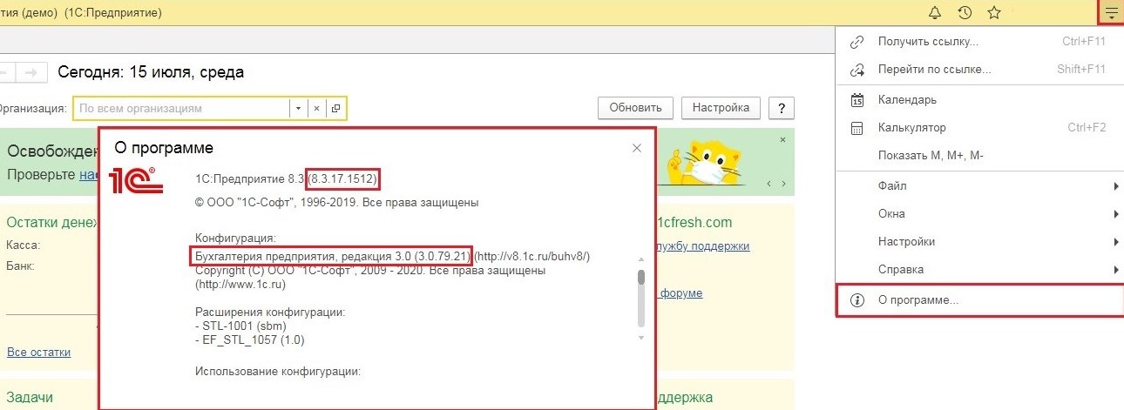The height and width of the screenshot is (410, 1124).
Task: Click the Настройка button
Action: click(x=721, y=108)
